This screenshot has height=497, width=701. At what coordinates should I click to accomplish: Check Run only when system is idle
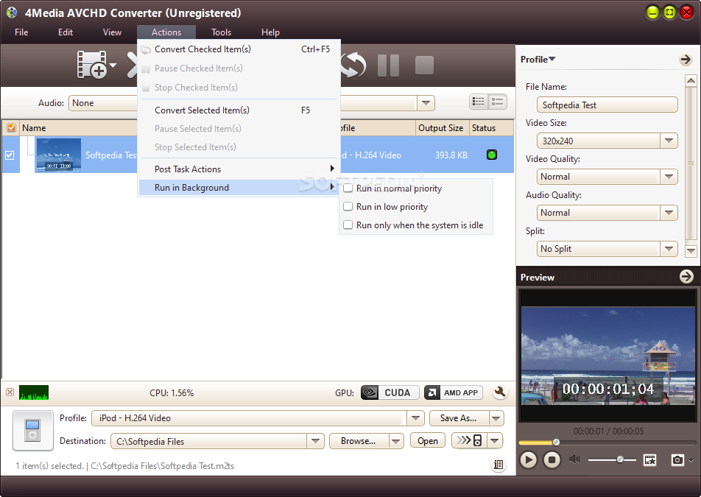click(x=348, y=225)
